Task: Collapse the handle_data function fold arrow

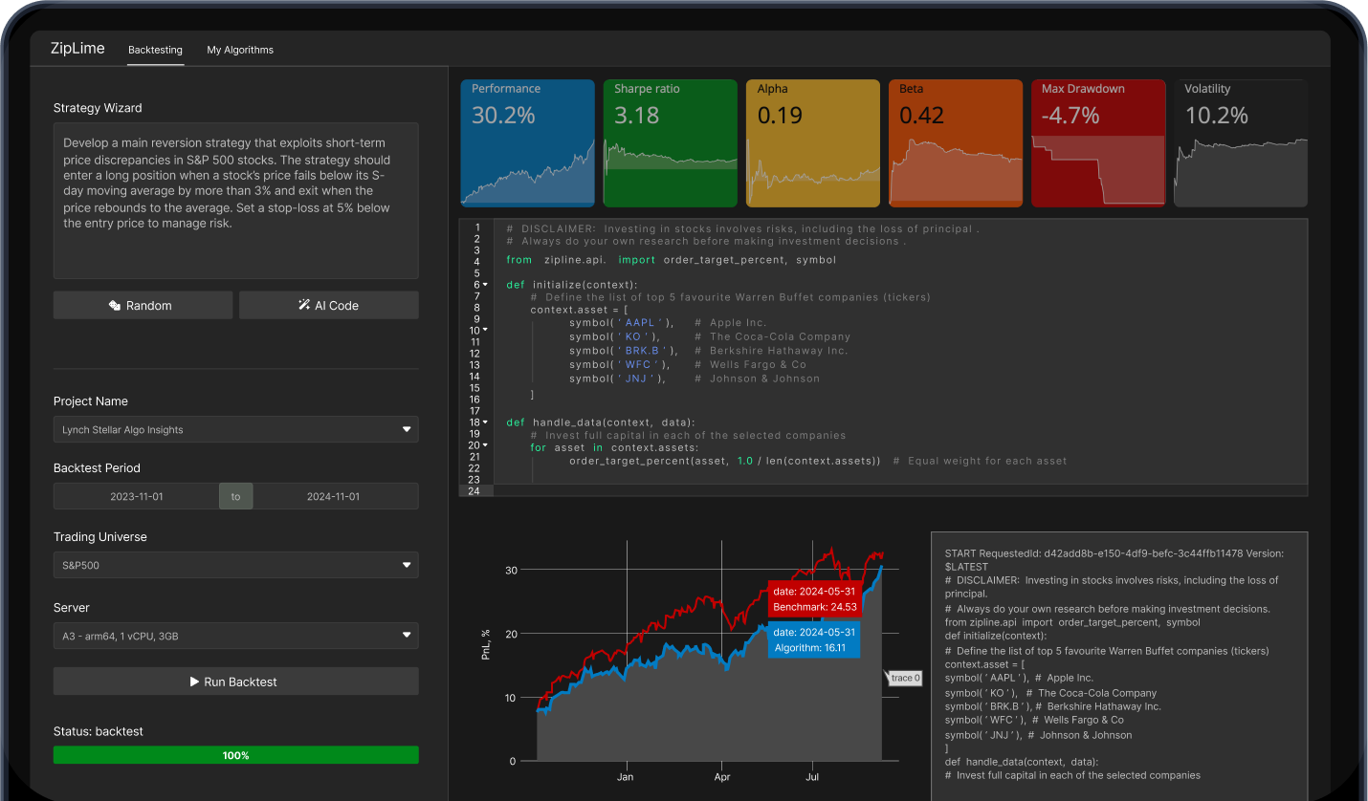Action: coord(485,422)
